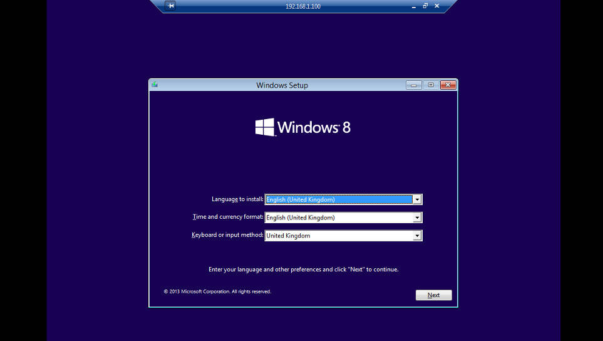603x341 pixels.
Task: Click the Microsoft Corporation copyright text
Action: (x=217, y=291)
